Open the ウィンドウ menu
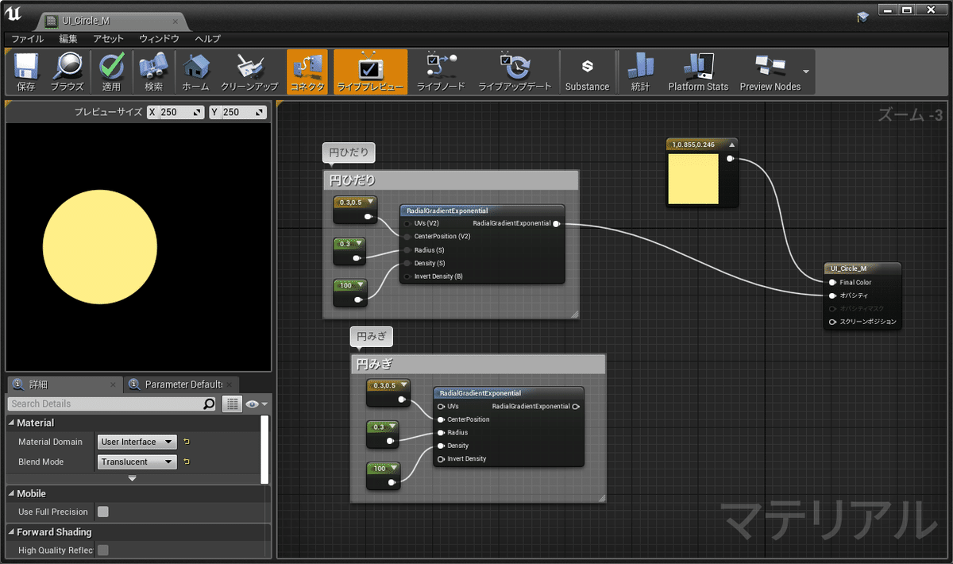This screenshot has height=564, width=953. tap(159, 39)
